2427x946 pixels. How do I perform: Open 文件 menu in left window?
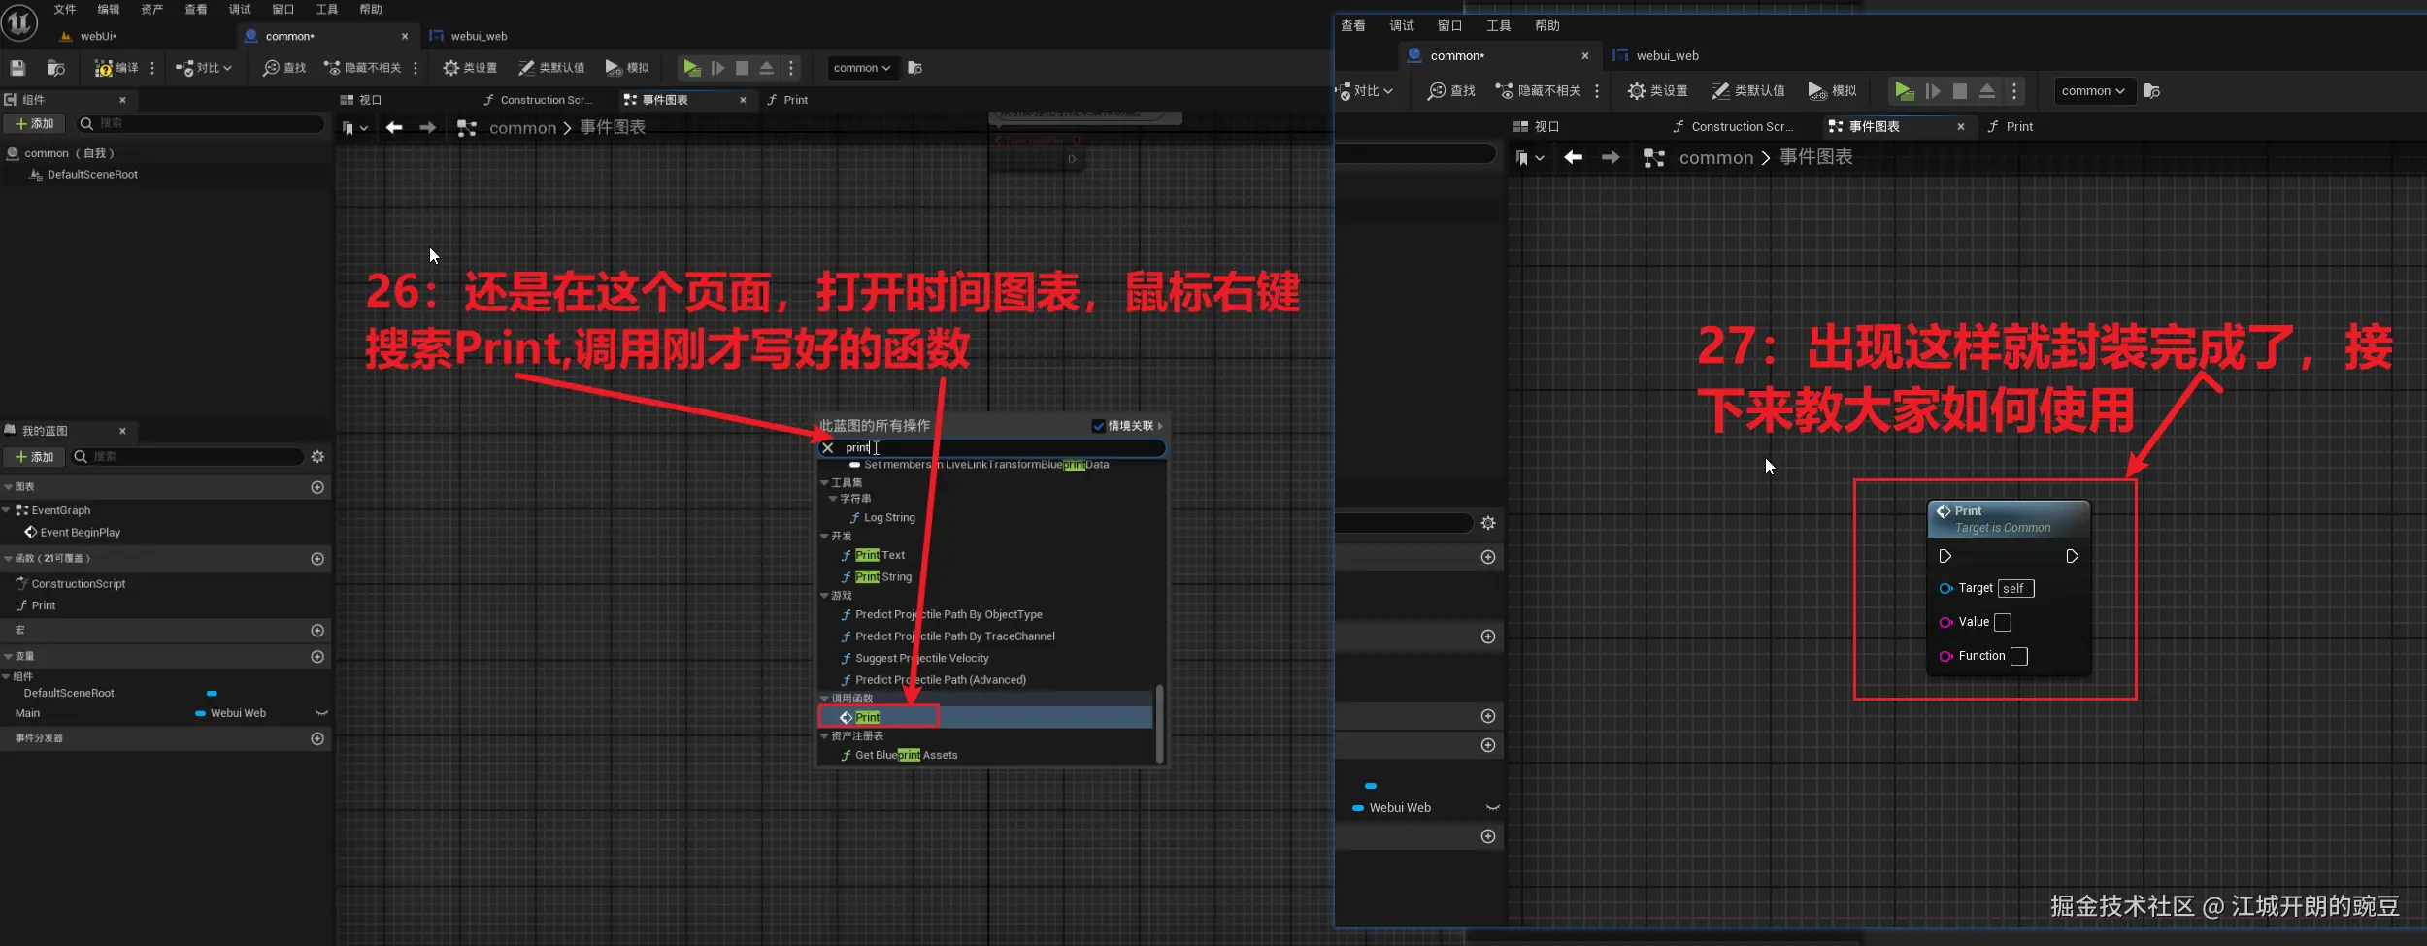coord(65,10)
